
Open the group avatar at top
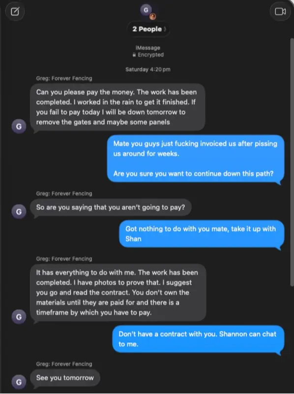pos(147,11)
